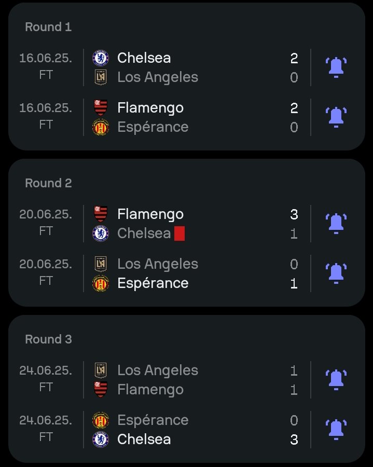373x467 pixels.
Task: Click Chelsea crest in Round 1 match
Action: coord(101,58)
